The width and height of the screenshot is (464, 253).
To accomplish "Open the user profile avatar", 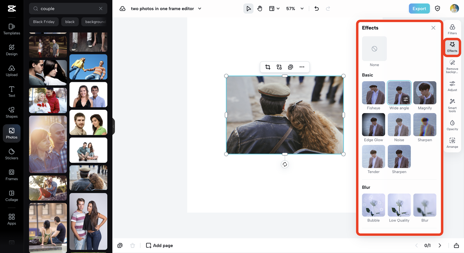I will (x=454, y=9).
